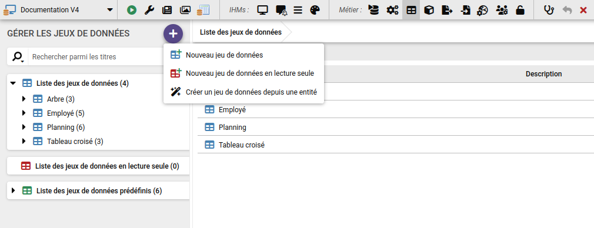Click the gears process icon

[x=392, y=10]
